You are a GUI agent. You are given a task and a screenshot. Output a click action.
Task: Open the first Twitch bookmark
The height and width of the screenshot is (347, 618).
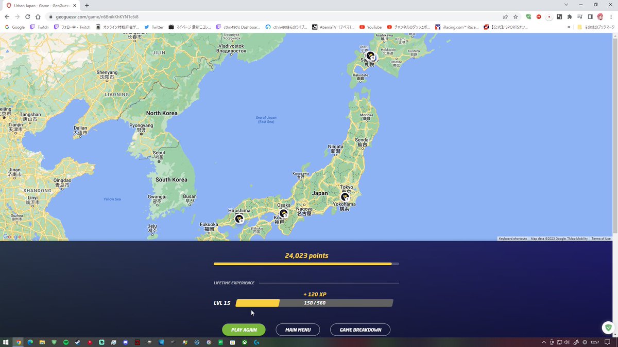tap(39, 27)
